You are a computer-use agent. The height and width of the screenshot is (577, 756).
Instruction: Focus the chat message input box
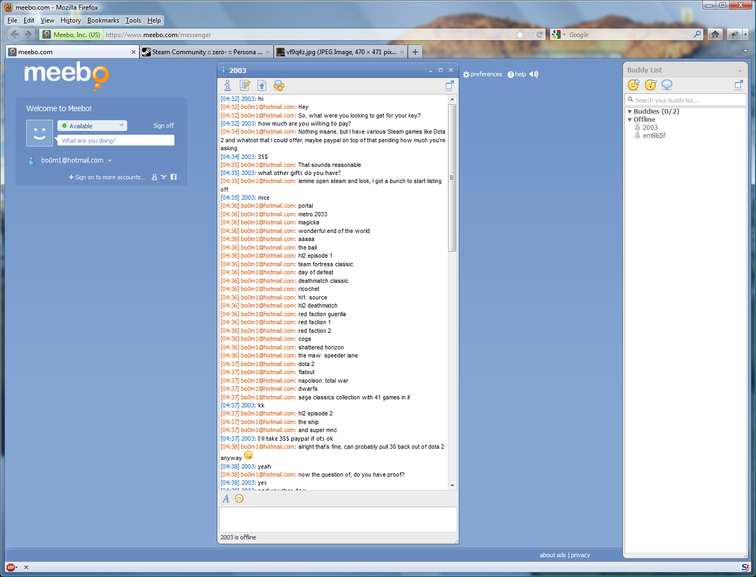pyautogui.click(x=338, y=520)
